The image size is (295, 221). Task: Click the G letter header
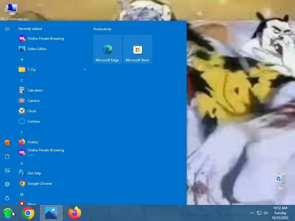(x=22, y=163)
